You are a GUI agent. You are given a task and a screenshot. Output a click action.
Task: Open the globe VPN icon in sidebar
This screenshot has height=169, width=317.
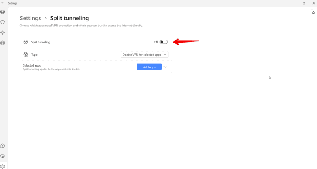coord(3,12)
